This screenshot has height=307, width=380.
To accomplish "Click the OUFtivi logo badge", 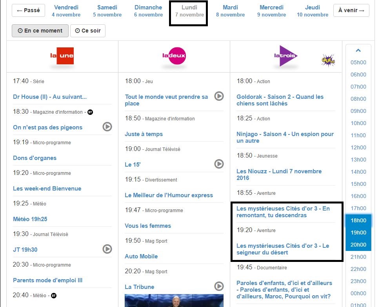I will (328, 60).
